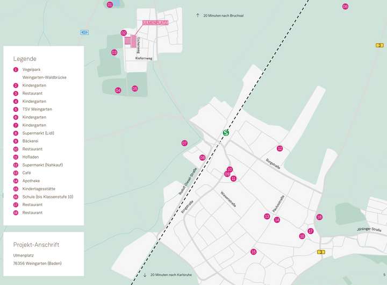The height and width of the screenshot is (285, 387).
Task: Click map marker 06 in top-right forest
Action: point(345,6)
